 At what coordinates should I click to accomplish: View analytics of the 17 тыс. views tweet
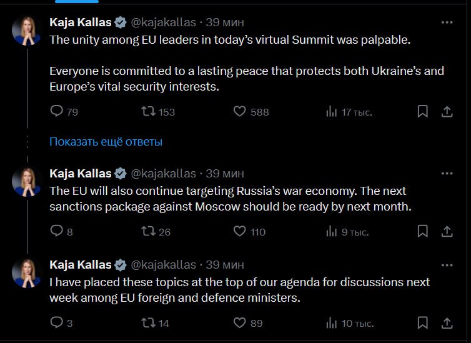click(332, 112)
